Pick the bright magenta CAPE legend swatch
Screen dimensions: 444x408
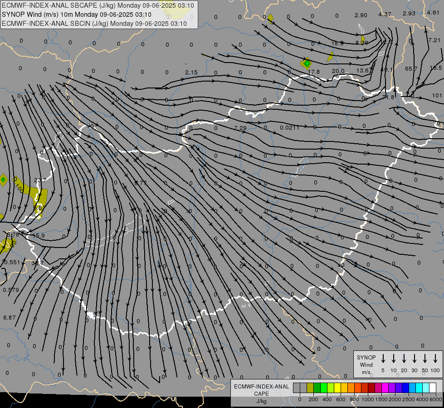pyautogui.click(x=385, y=388)
